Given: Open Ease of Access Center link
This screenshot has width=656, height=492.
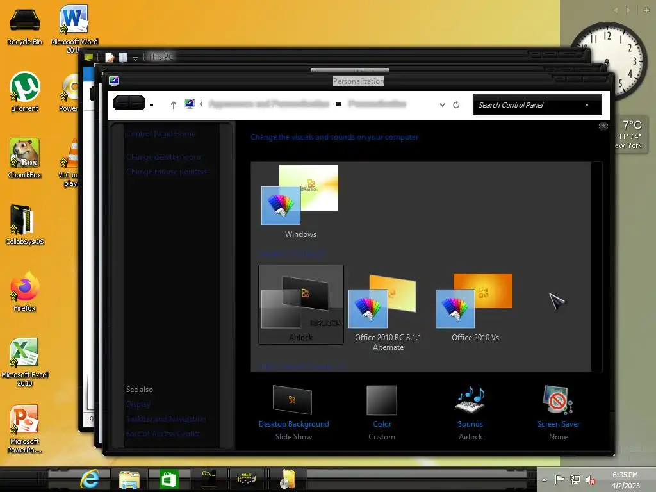Looking at the screenshot, I should [x=162, y=434].
